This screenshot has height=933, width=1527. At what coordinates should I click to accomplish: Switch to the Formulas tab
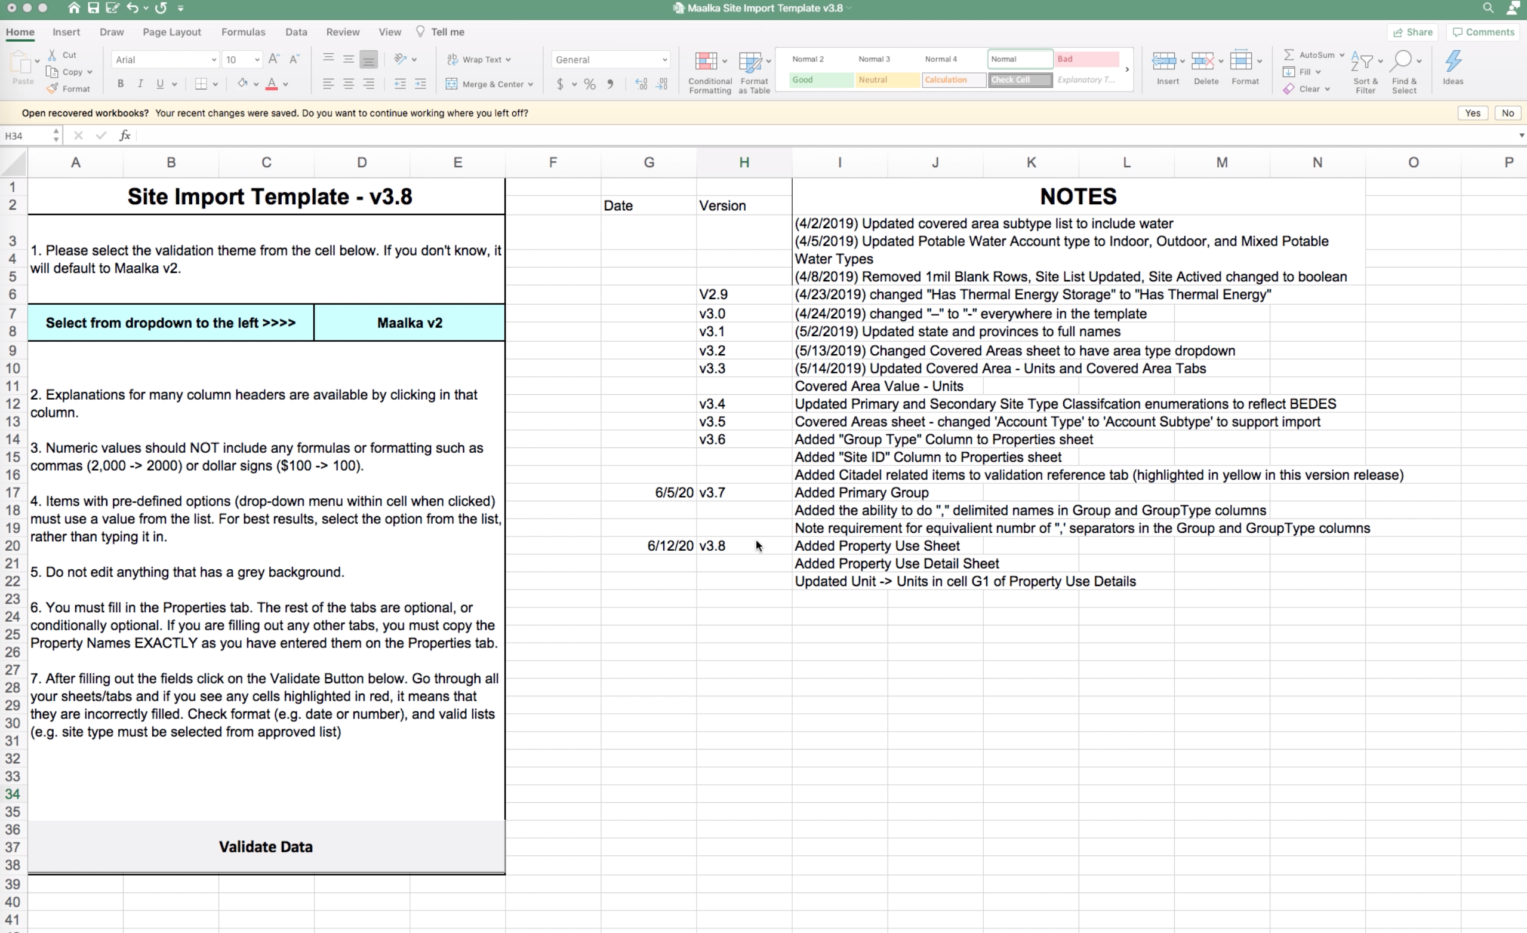click(x=243, y=32)
